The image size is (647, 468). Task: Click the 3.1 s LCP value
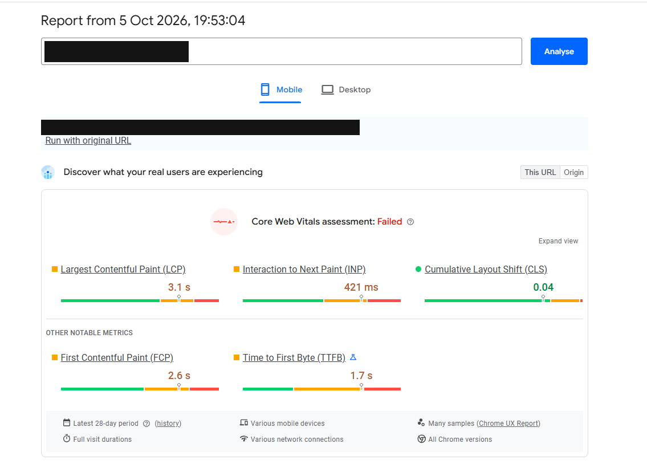179,288
